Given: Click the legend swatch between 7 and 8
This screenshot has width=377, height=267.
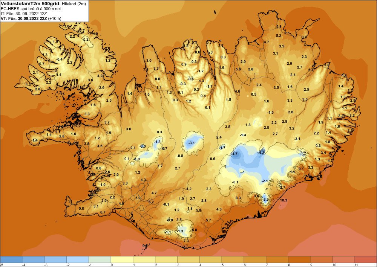Looking at the screenshot, I should 277,259.
